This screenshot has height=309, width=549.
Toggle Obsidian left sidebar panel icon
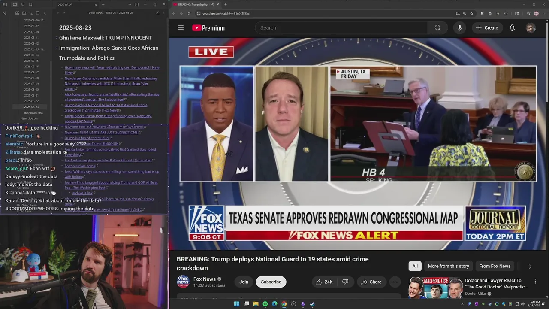click(x=5, y=4)
